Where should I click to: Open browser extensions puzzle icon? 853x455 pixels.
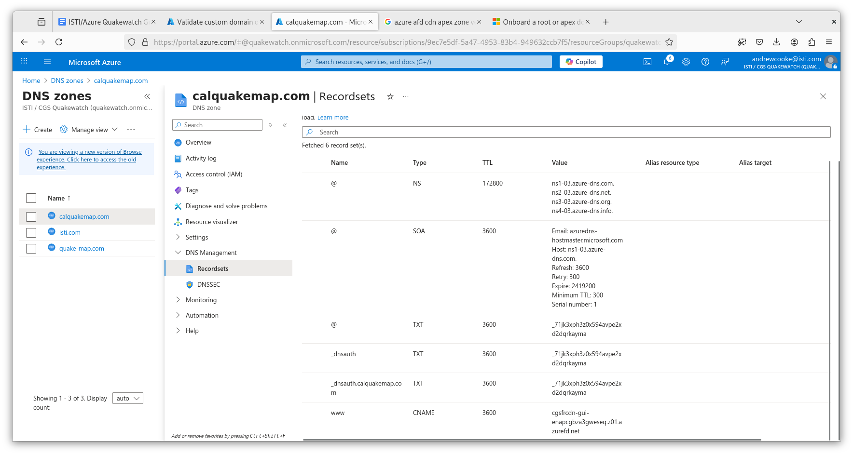(812, 42)
